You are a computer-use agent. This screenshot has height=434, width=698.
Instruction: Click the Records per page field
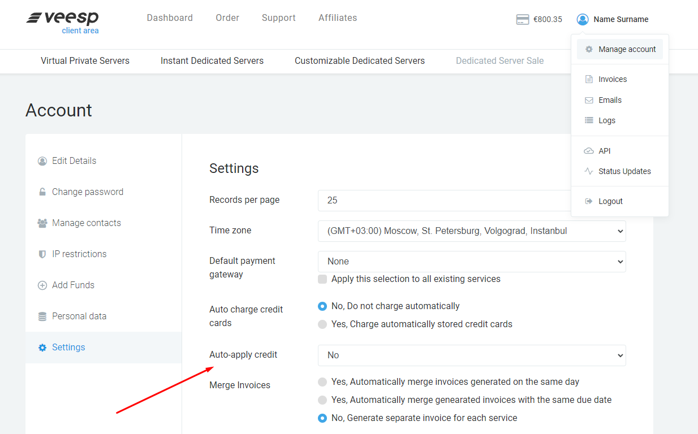[x=444, y=201]
